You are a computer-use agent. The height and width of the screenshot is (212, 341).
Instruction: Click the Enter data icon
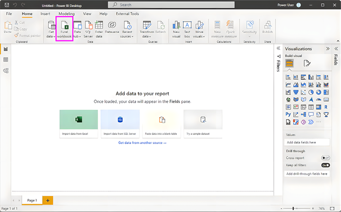[99, 28]
